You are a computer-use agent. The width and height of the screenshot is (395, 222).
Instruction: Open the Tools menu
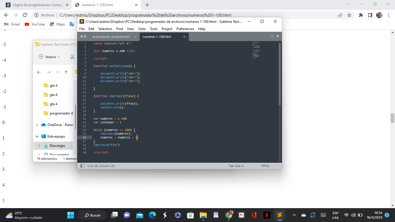(x=154, y=29)
